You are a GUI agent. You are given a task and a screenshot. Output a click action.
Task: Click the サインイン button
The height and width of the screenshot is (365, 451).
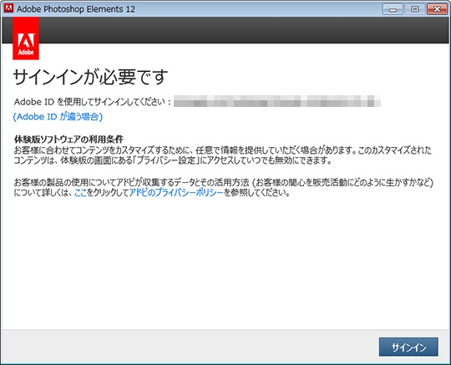coord(408,347)
